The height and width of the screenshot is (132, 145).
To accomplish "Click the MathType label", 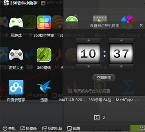I will [x=128, y=100].
